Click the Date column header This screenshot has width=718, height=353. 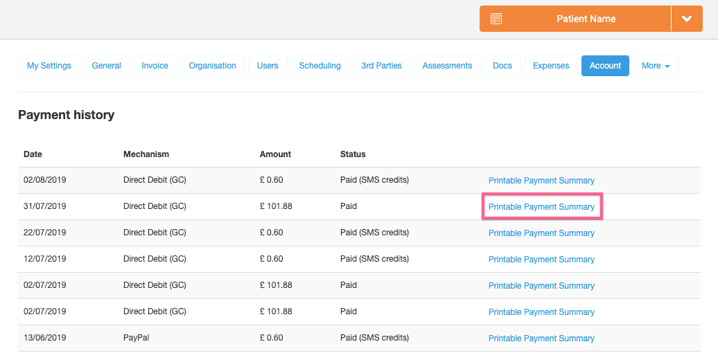[33, 154]
